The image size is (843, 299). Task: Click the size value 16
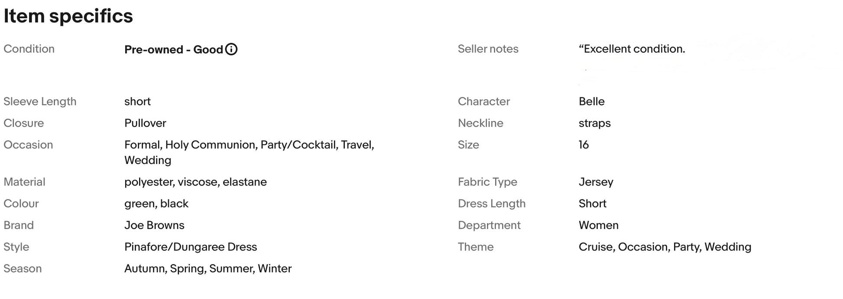tap(584, 145)
